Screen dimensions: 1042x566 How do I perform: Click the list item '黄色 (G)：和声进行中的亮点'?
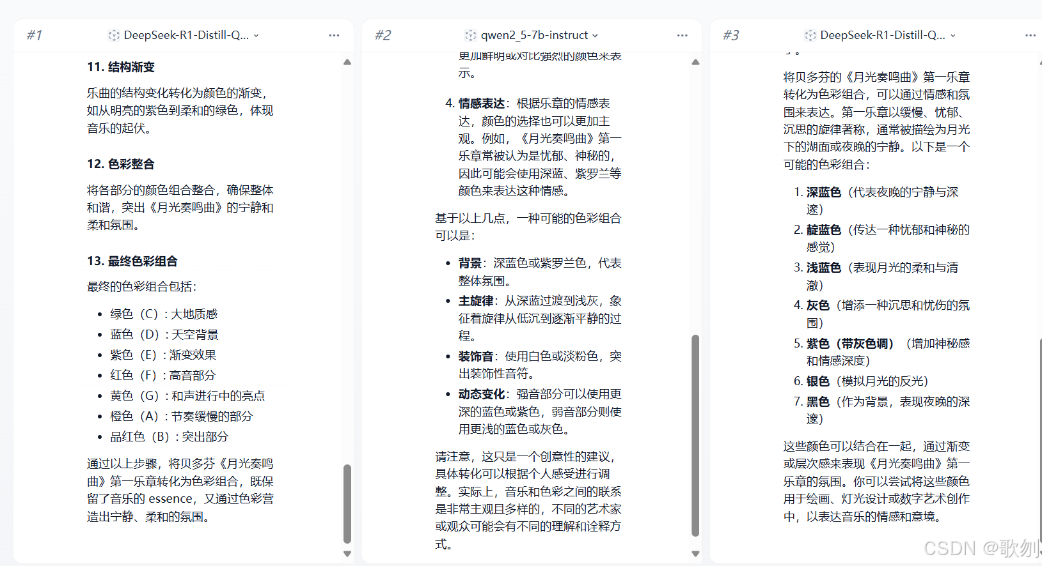(x=187, y=395)
